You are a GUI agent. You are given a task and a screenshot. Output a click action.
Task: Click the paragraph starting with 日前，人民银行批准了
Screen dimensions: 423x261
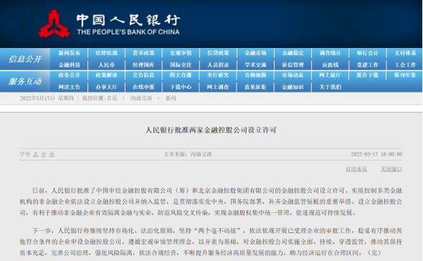(211, 201)
